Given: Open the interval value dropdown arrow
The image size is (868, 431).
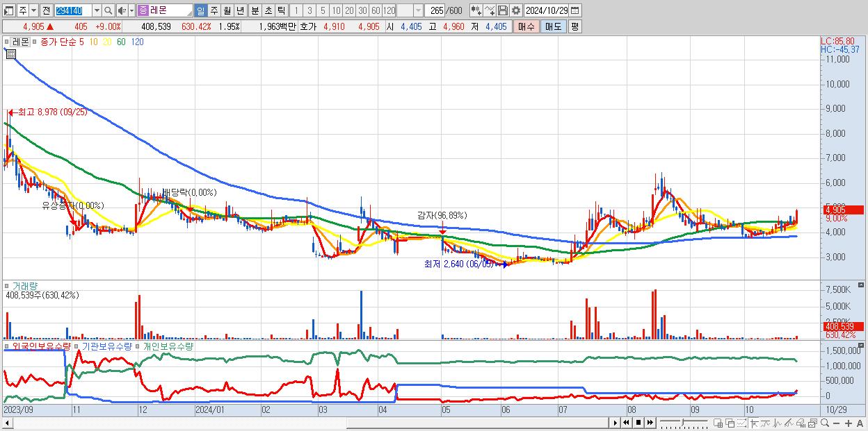Looking at the screenshot, I should click(x=418, y=10).
